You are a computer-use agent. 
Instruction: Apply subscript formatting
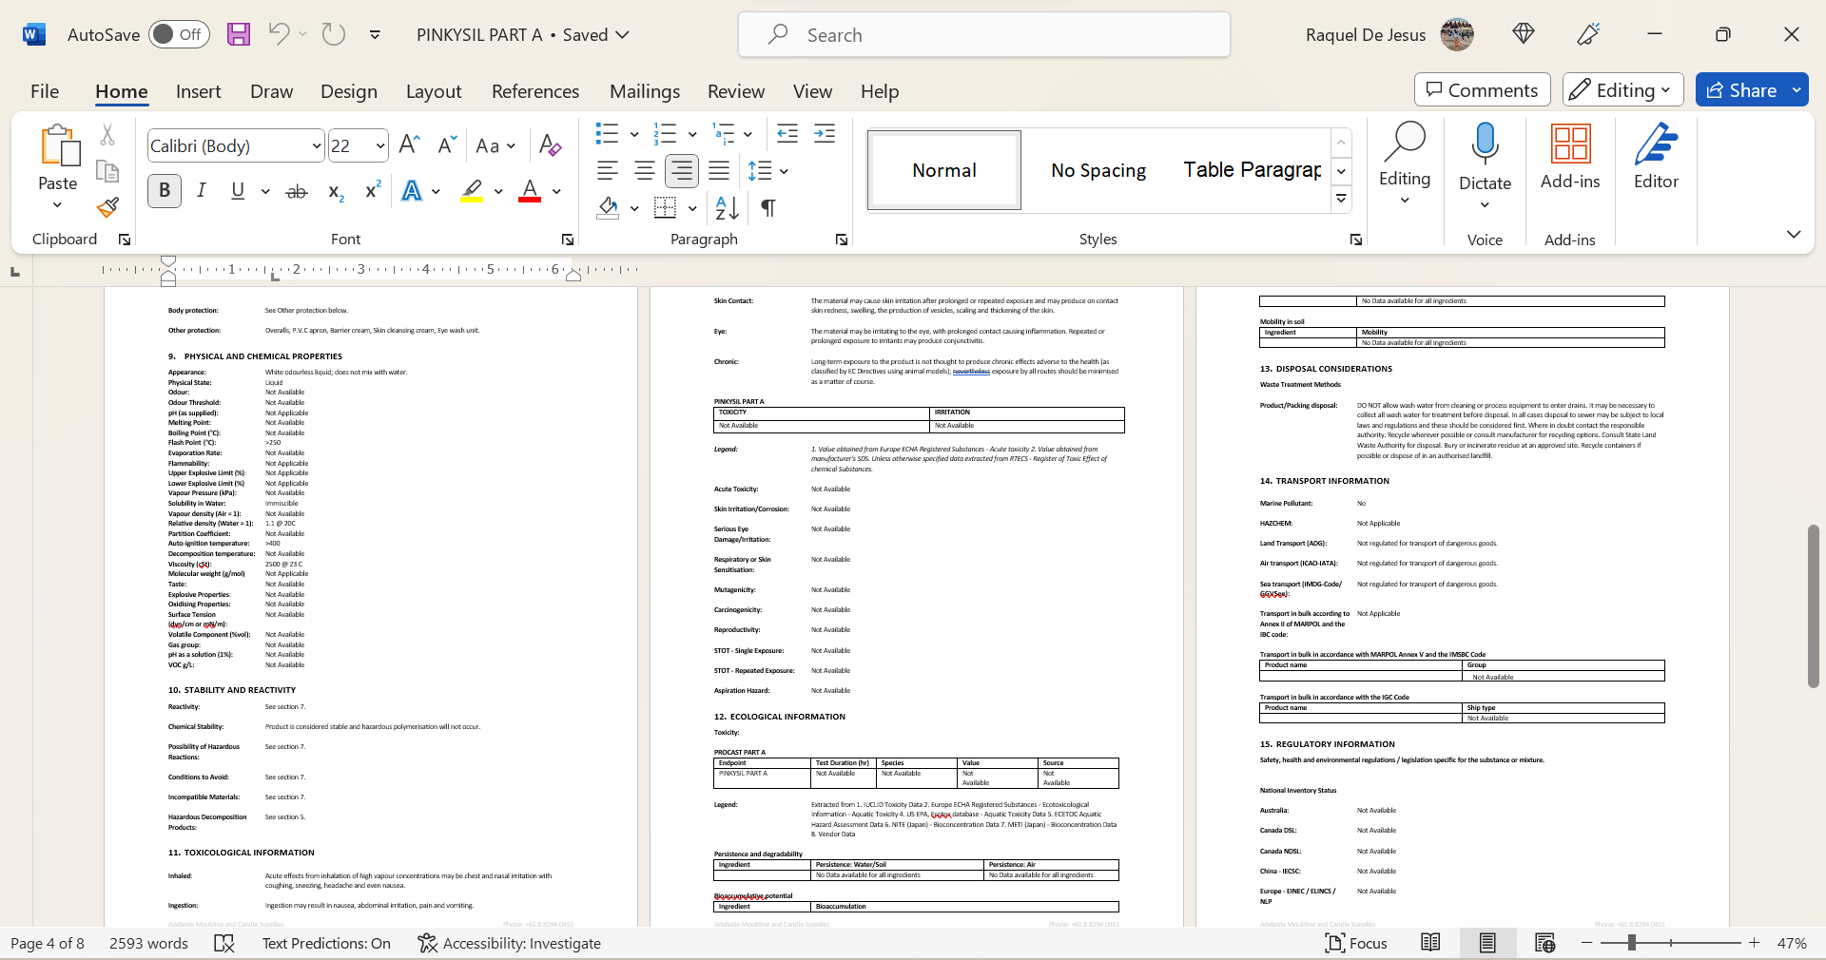[336, 191]
